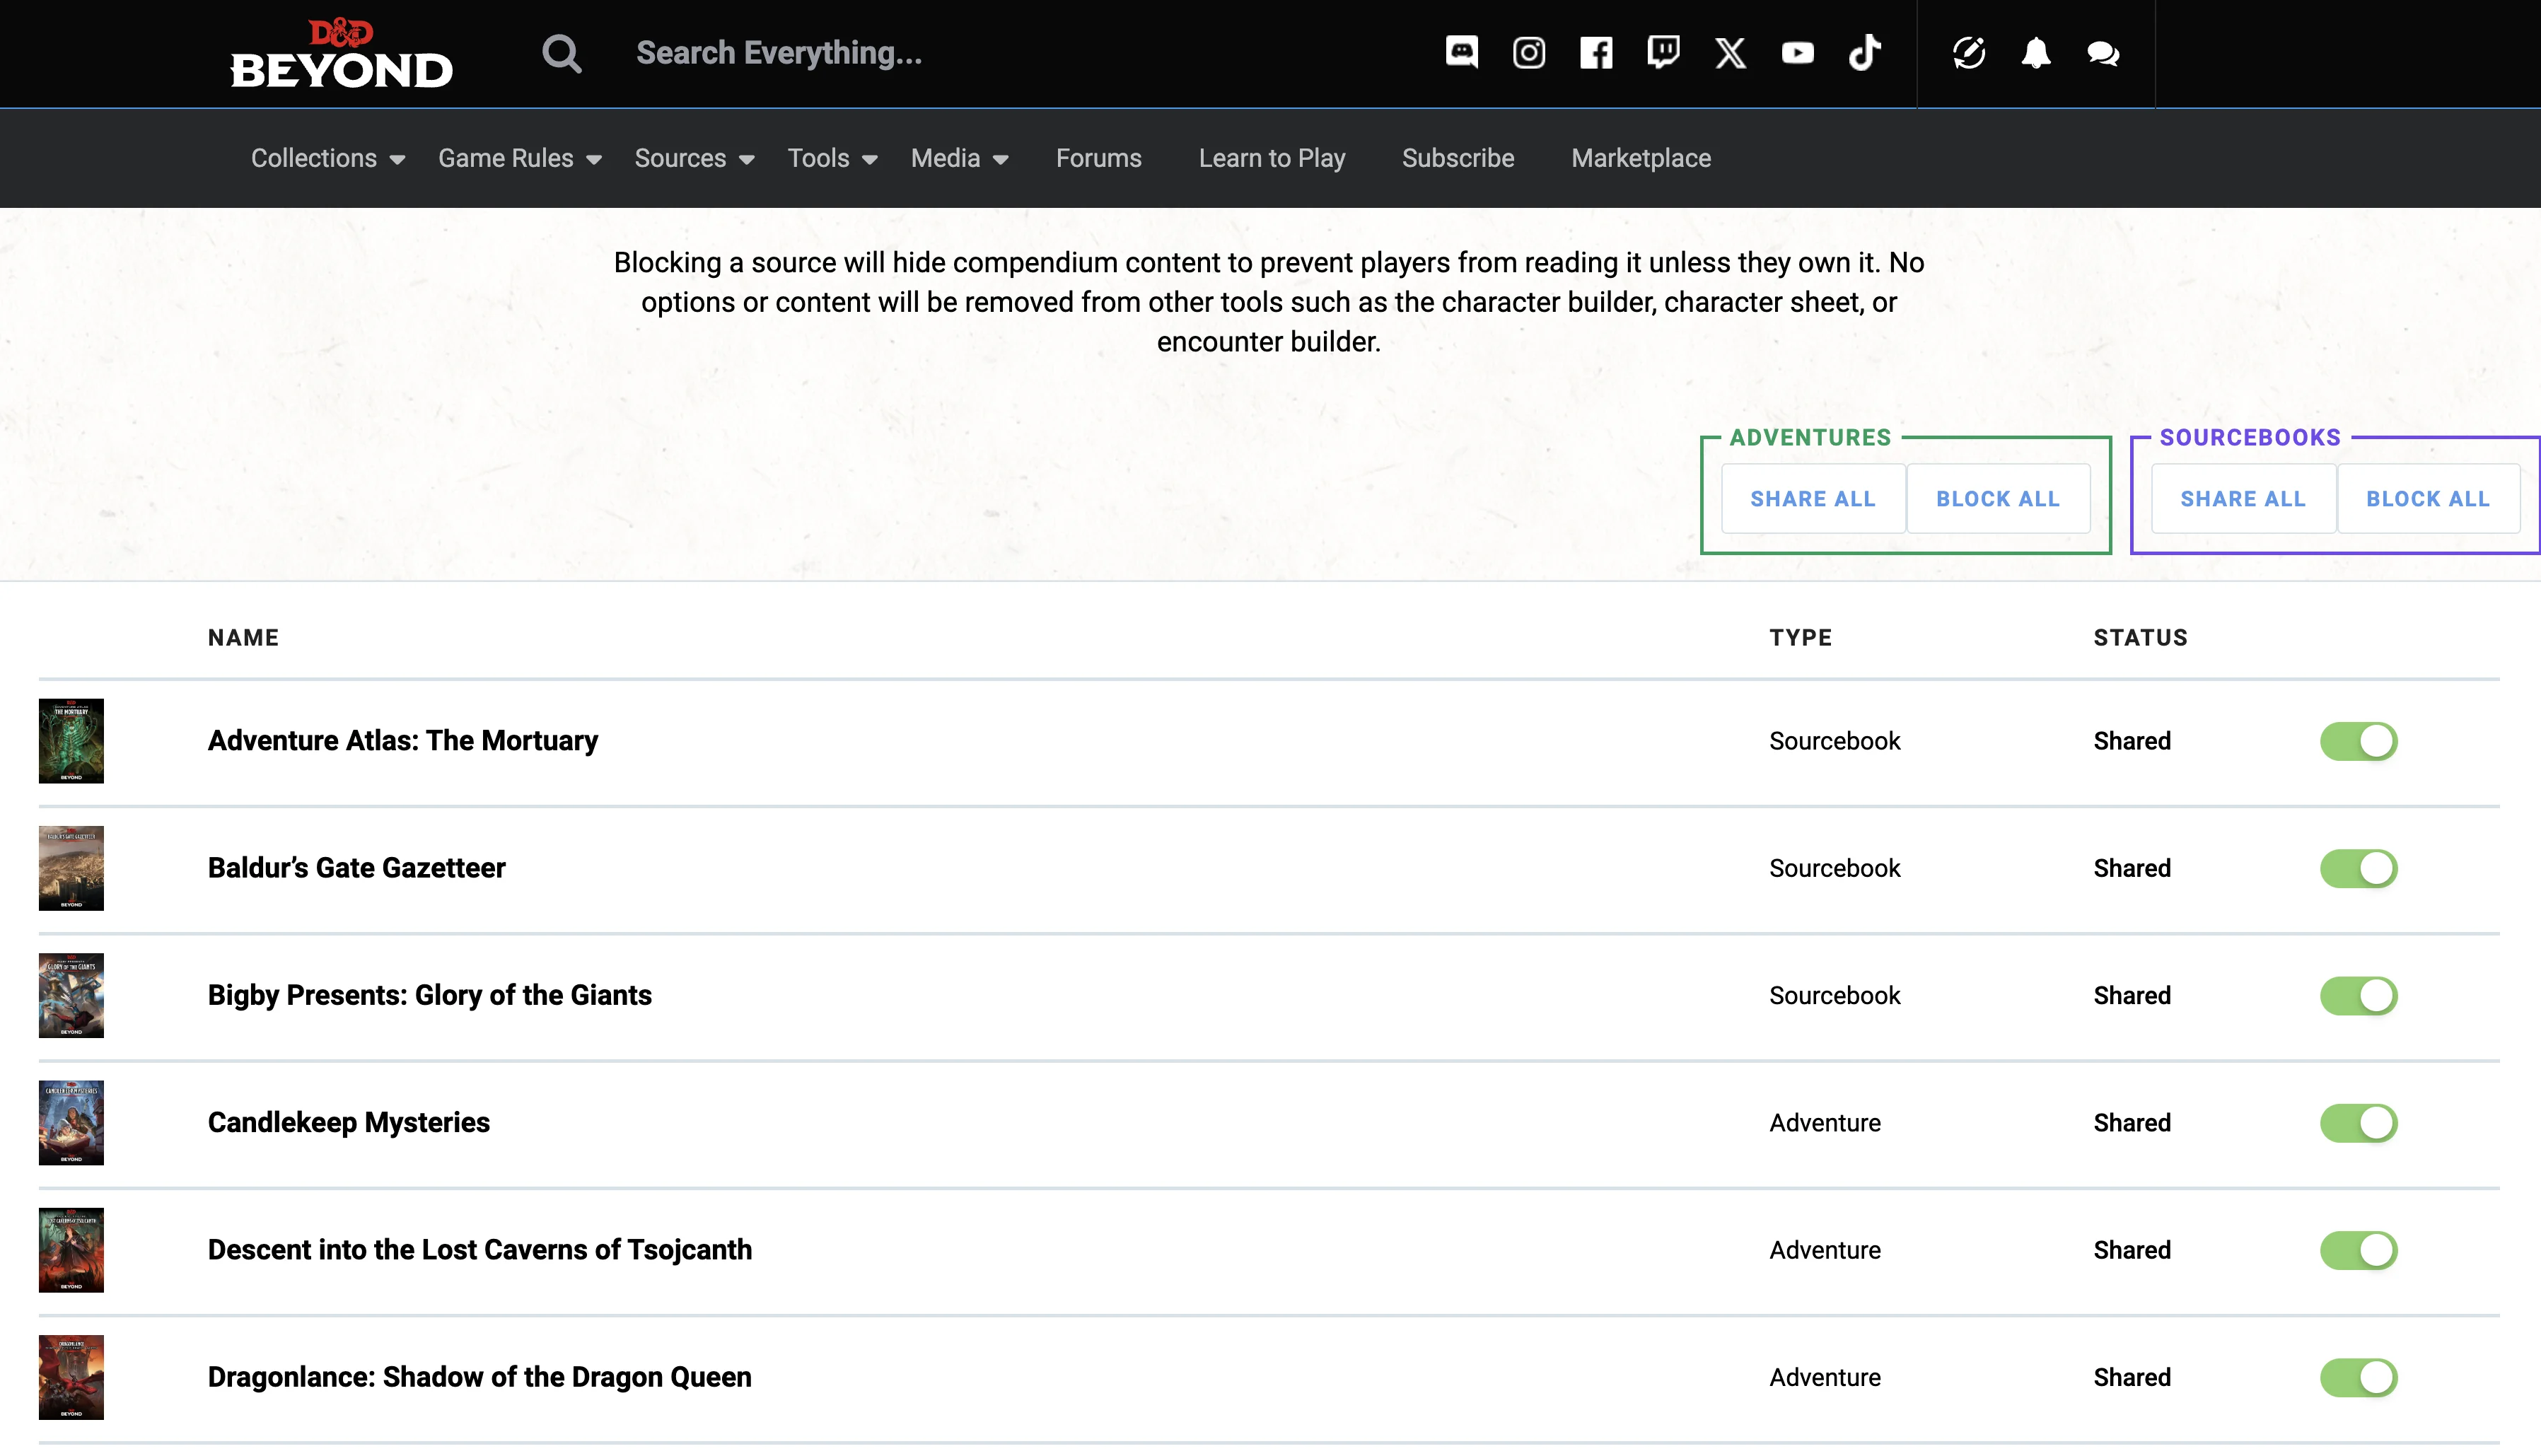Click the Baldur's Gate Gazetteer cover thumbnail
This screenshot has width=2541, height=1456.
71,868
